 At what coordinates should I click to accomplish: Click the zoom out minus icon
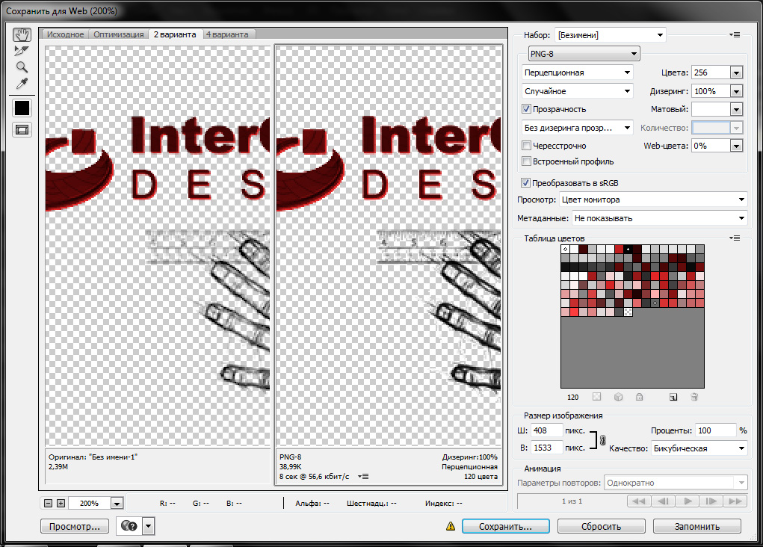click(48, 503)
